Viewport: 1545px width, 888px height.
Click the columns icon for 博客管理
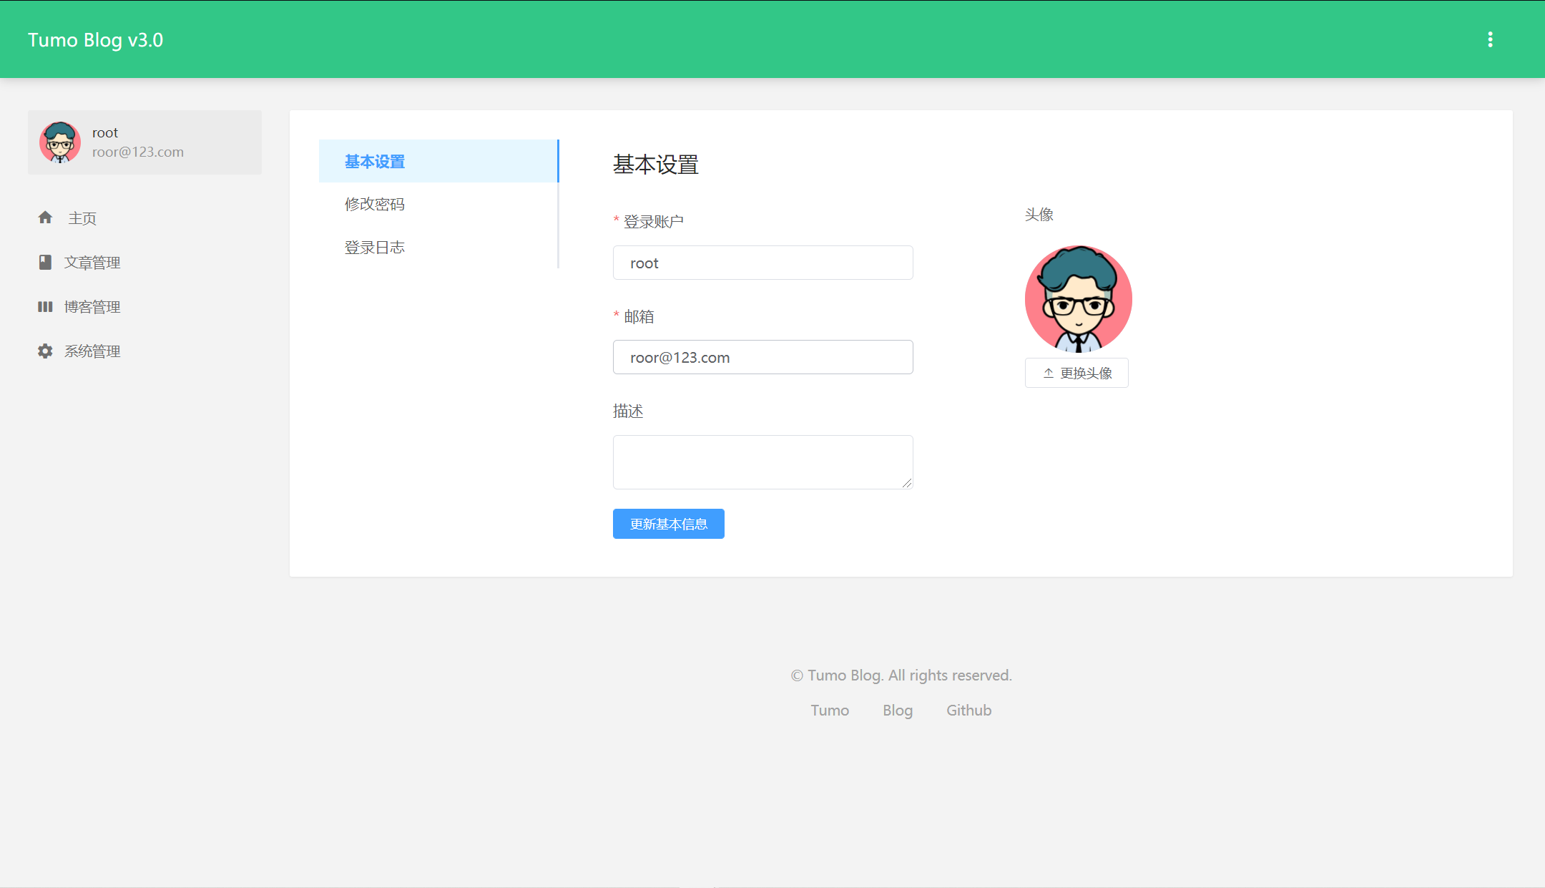(x=45, y=306)
